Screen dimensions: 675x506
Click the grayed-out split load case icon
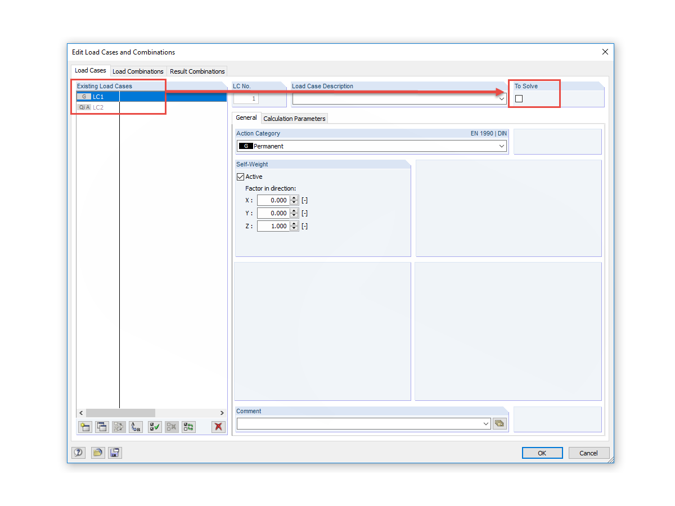[119, 427]
